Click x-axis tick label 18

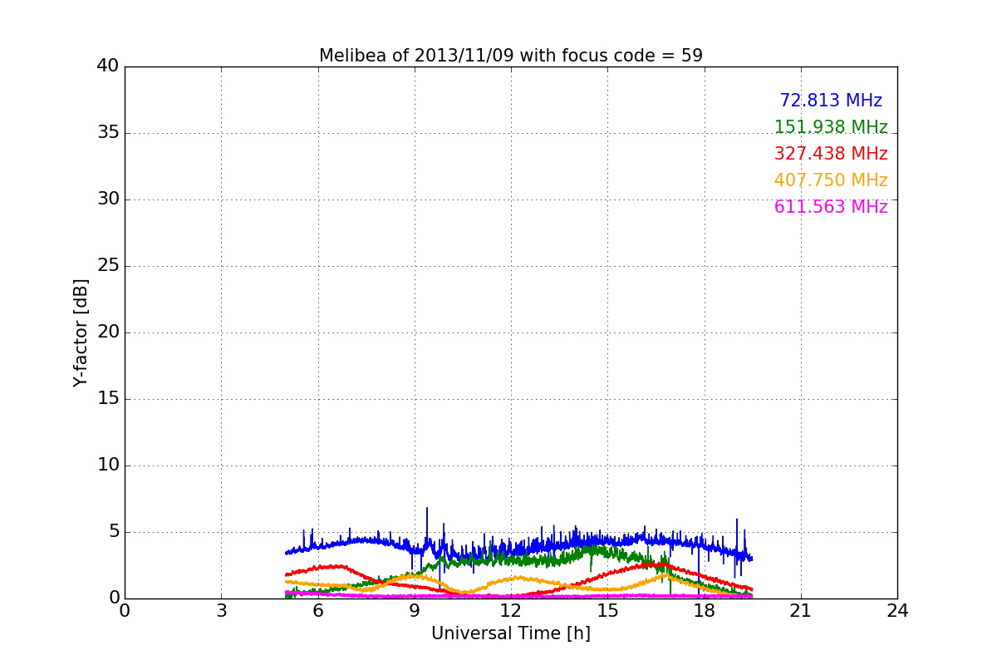tap(705, 611)
